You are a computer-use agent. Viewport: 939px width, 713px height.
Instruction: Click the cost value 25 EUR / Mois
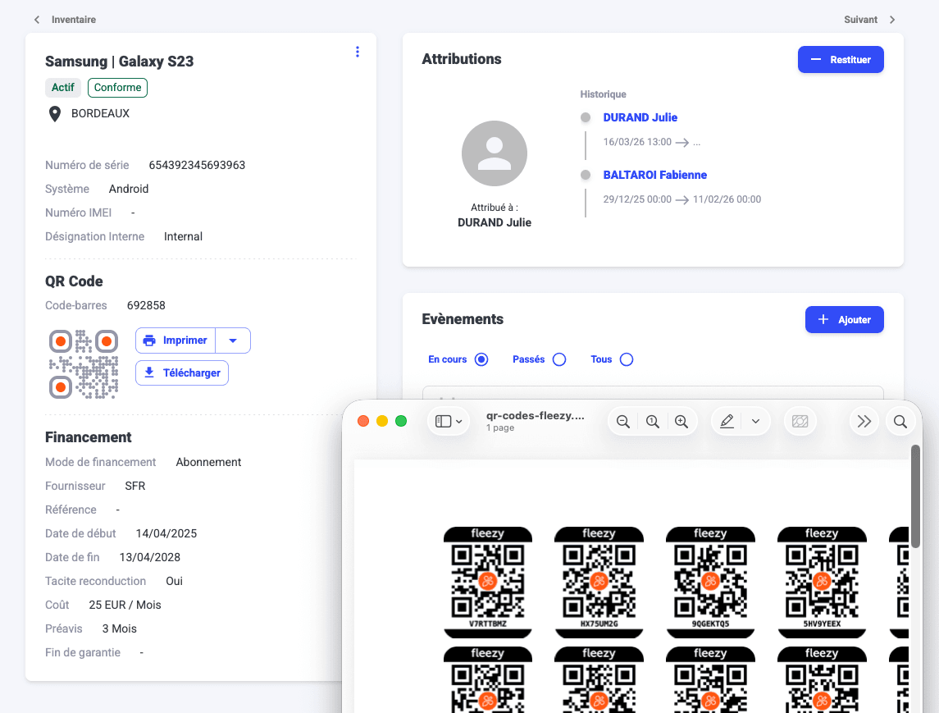click(125, 606)
